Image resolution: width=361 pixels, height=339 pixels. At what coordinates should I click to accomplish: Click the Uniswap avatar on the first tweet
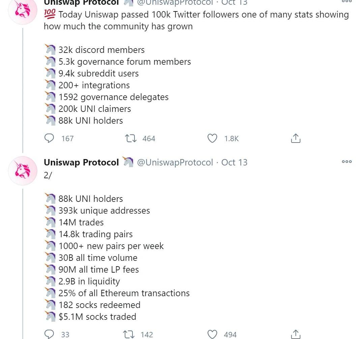click(23, 10)
